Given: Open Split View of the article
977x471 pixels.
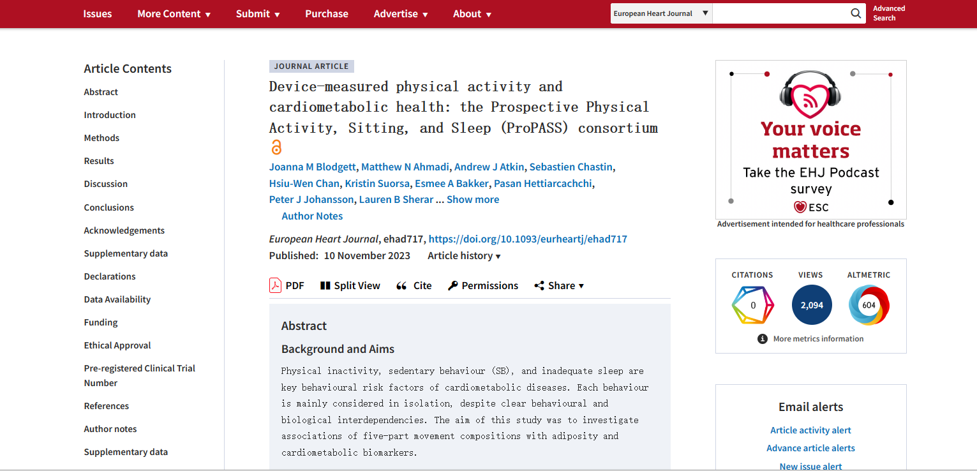Looking at the screenshot, I should [350, 285].
